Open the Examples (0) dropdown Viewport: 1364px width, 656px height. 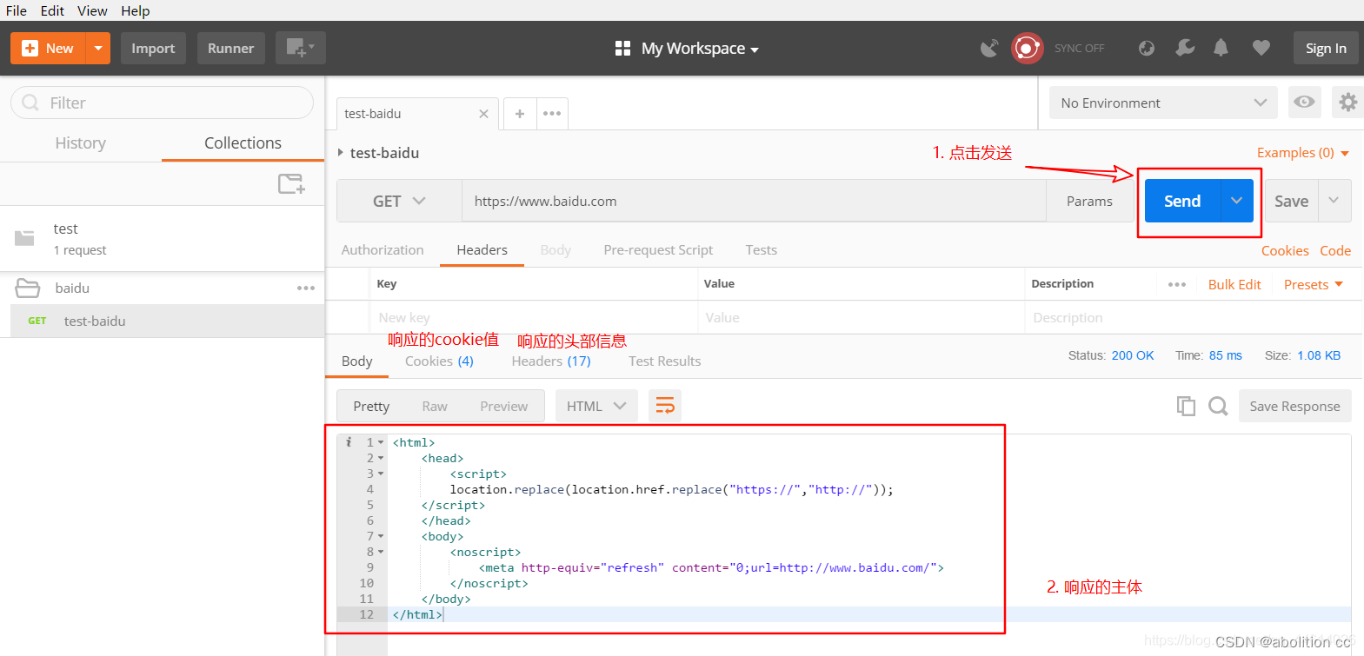tap(1303, 153)
